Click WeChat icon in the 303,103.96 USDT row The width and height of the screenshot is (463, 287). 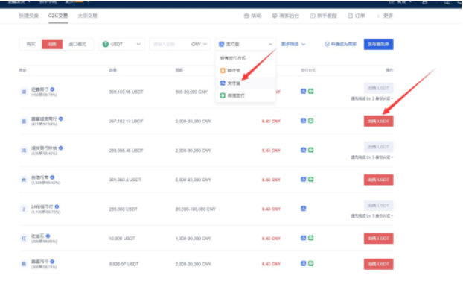pyautogui.click(x=310, y=92)
